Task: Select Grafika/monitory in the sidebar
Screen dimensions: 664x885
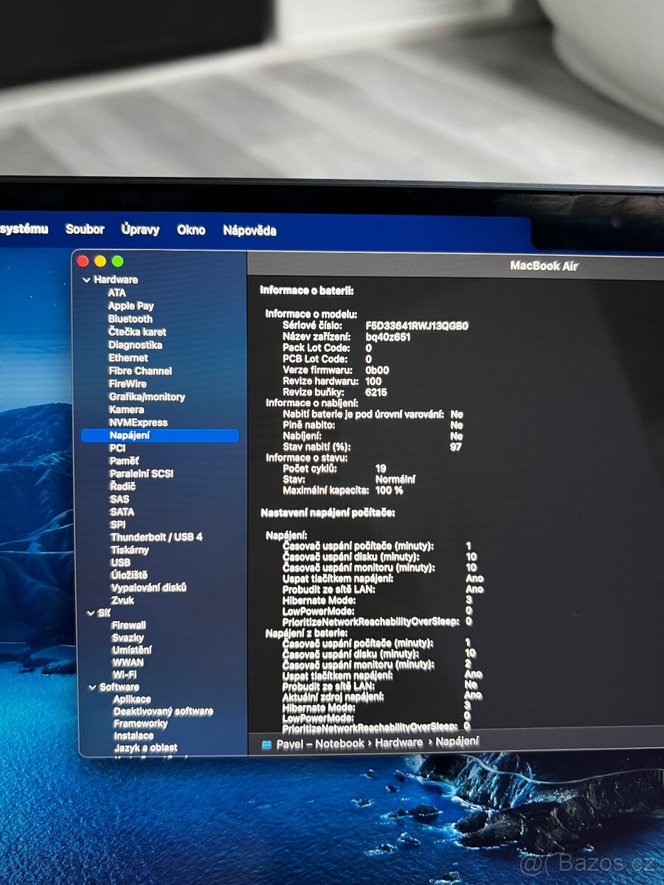Action: coord(147,397)
